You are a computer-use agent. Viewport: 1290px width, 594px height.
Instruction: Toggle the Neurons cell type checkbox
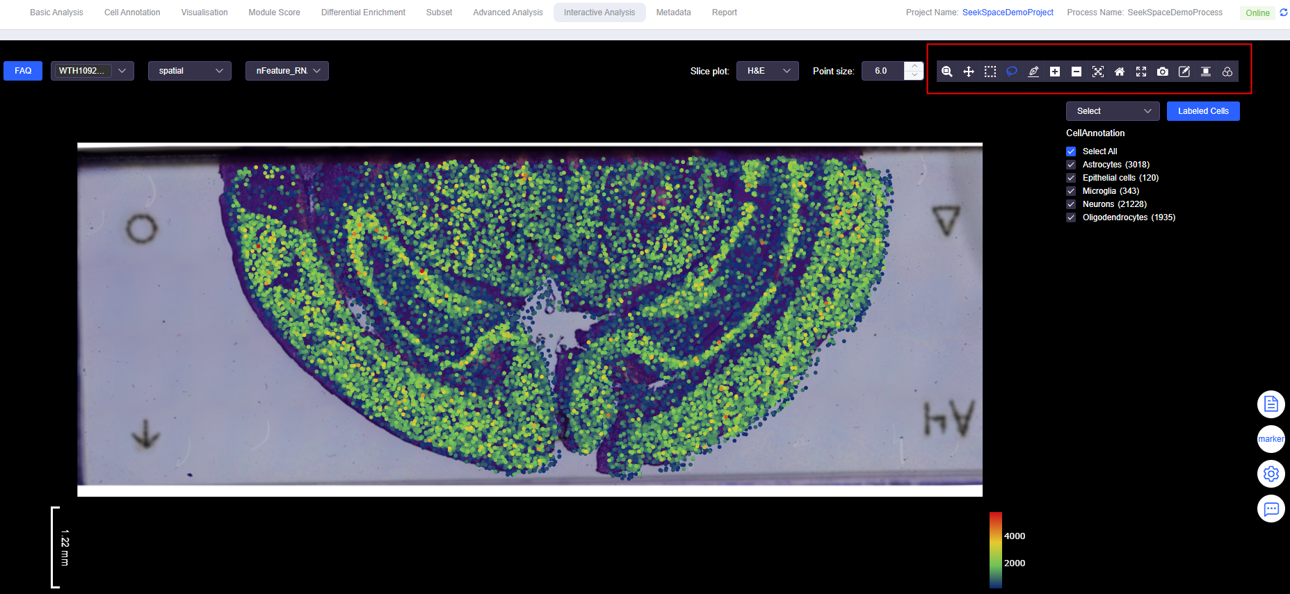tap(1071, 204)
